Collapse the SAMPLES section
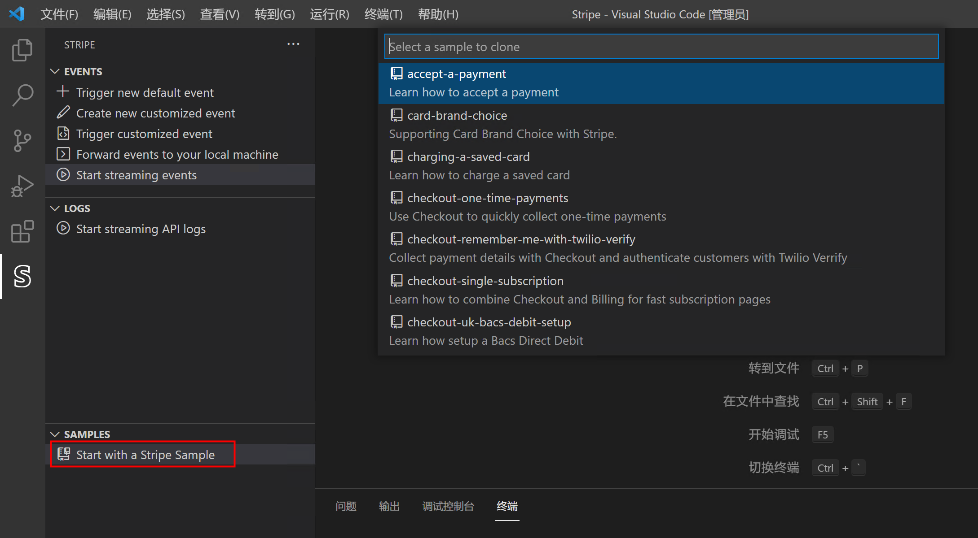 click(x=55, y=434)
